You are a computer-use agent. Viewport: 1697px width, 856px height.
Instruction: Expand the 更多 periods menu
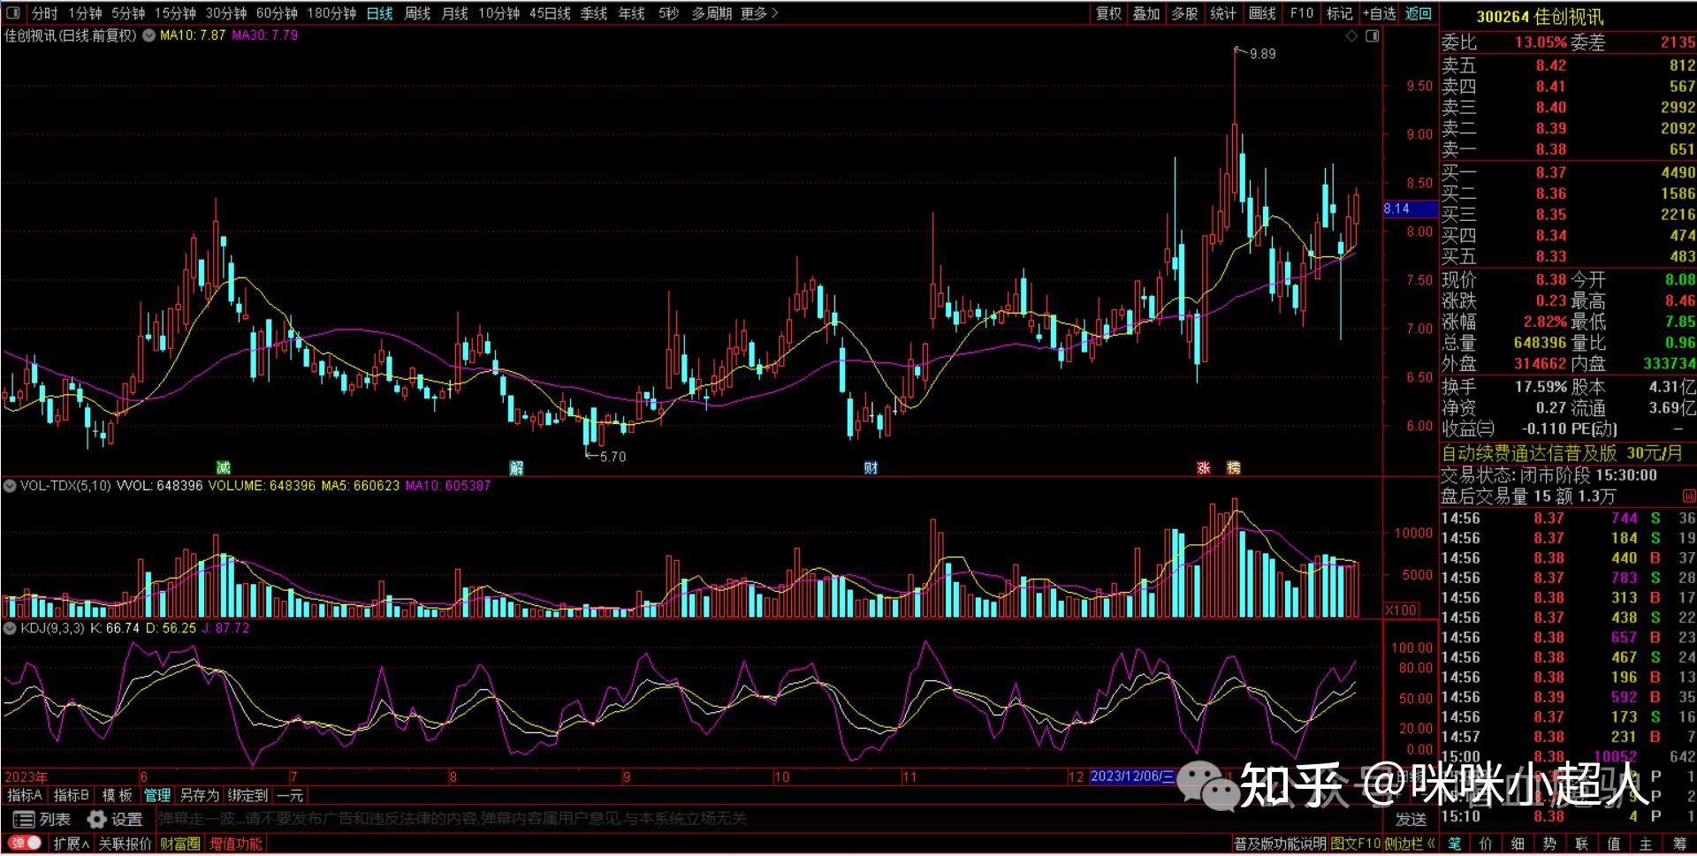[758, 13]
